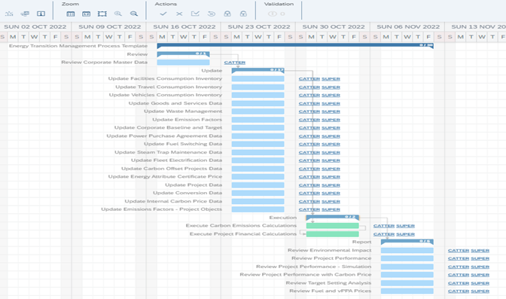Collapse the Update group summary bar
The height and width of the screenshot is (299, 506).
coord(258,70)
